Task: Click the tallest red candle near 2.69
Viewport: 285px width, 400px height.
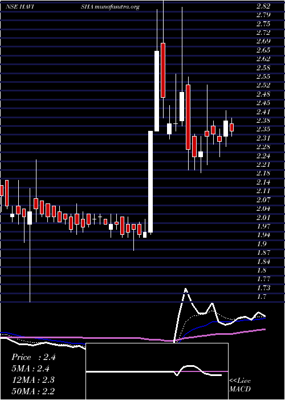Action: pos(163,70)
